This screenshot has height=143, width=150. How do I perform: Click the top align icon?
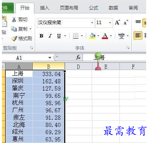(138, 22)
